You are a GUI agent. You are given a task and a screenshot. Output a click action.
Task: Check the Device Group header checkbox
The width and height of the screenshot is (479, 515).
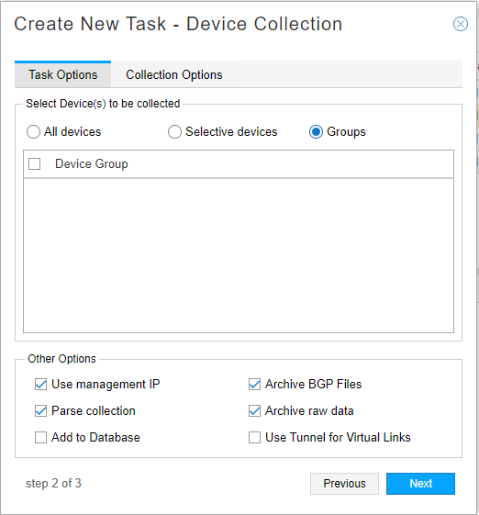35,163
